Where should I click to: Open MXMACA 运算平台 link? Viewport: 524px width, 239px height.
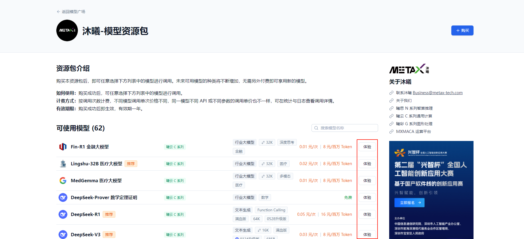click(413, 132)
